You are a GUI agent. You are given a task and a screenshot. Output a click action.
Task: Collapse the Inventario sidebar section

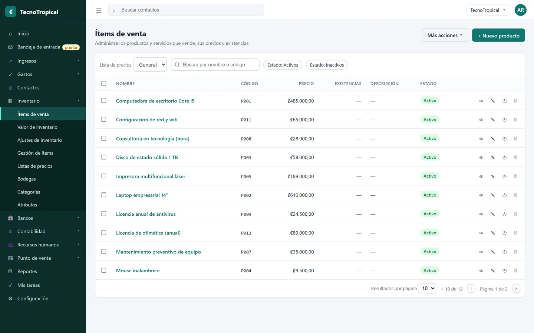(43, 101)
